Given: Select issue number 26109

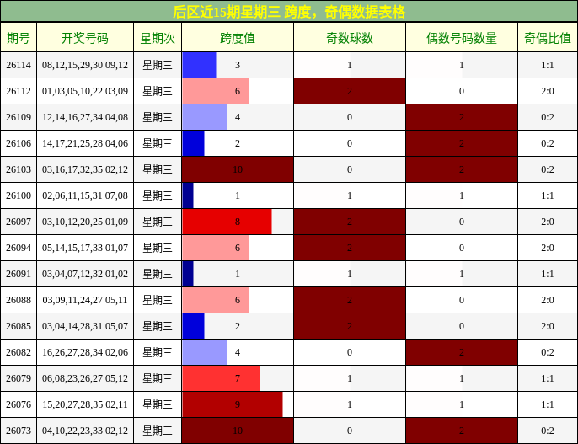Looking at the screenshot, I should coord(19,117).
